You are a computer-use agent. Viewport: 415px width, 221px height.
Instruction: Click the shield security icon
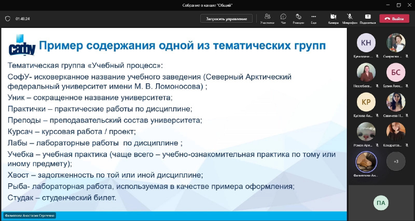(8, 19)
